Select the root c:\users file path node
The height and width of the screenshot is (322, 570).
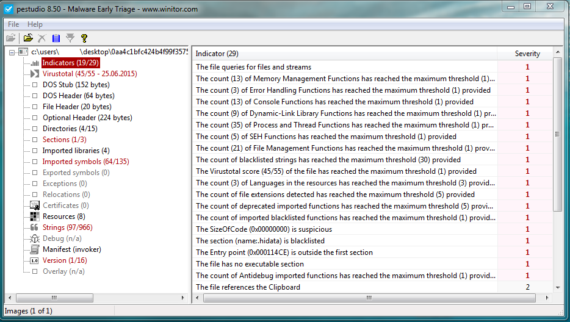coord(109,52)
